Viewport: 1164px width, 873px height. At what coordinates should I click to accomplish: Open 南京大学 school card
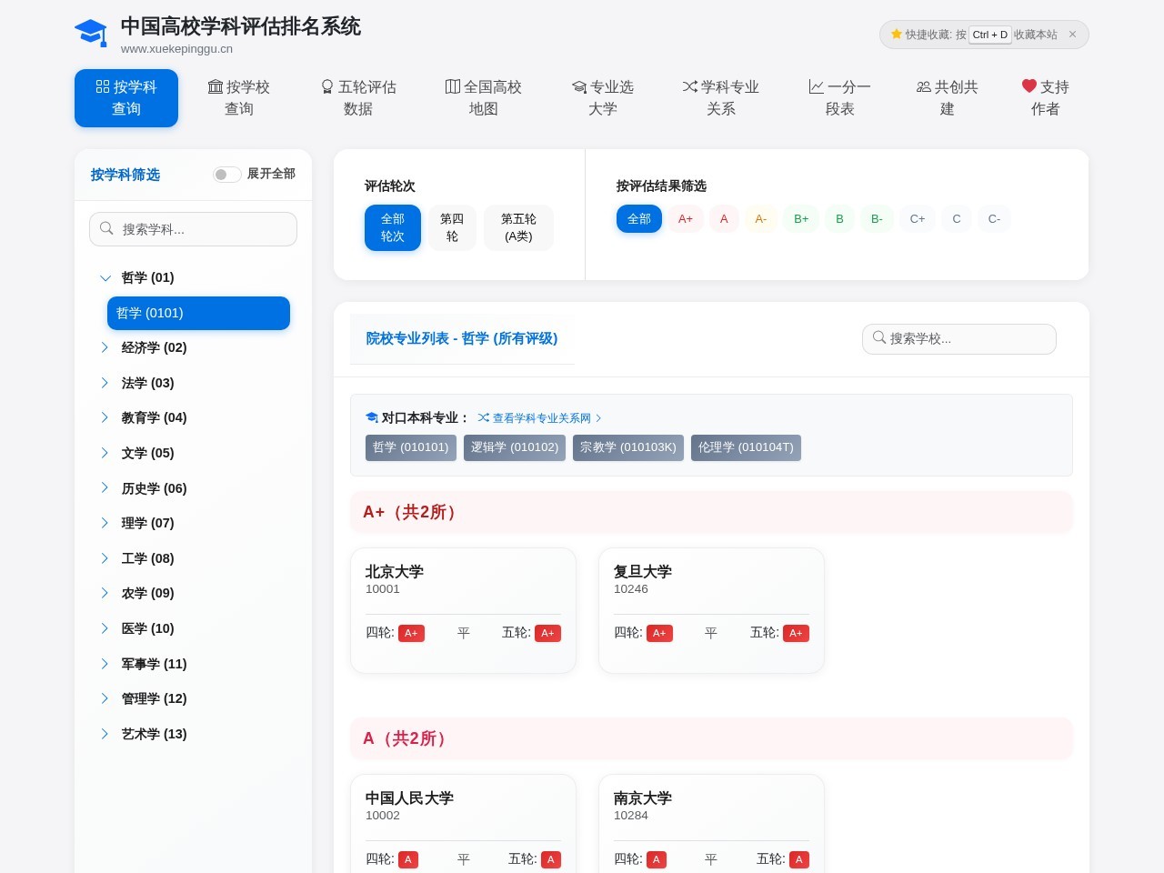click(711, 823)
